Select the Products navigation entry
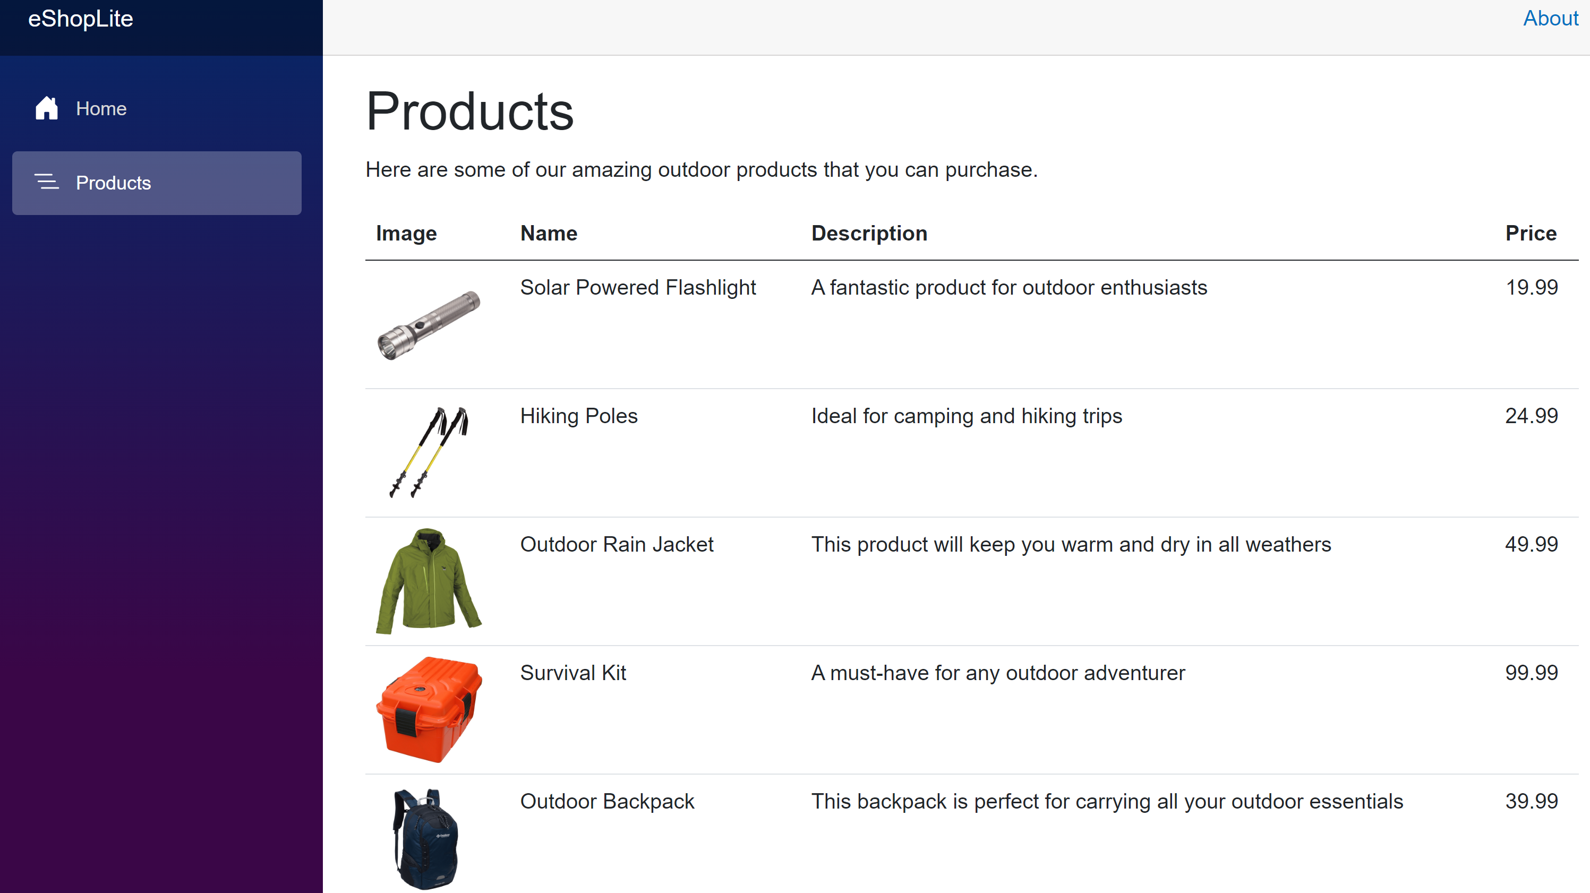The width and height of the screenshot is (1590, 893). [113, 183]
